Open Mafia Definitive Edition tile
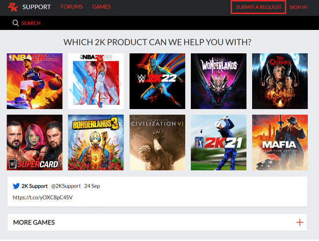This screenshot has width=319, height=241. 280,142
